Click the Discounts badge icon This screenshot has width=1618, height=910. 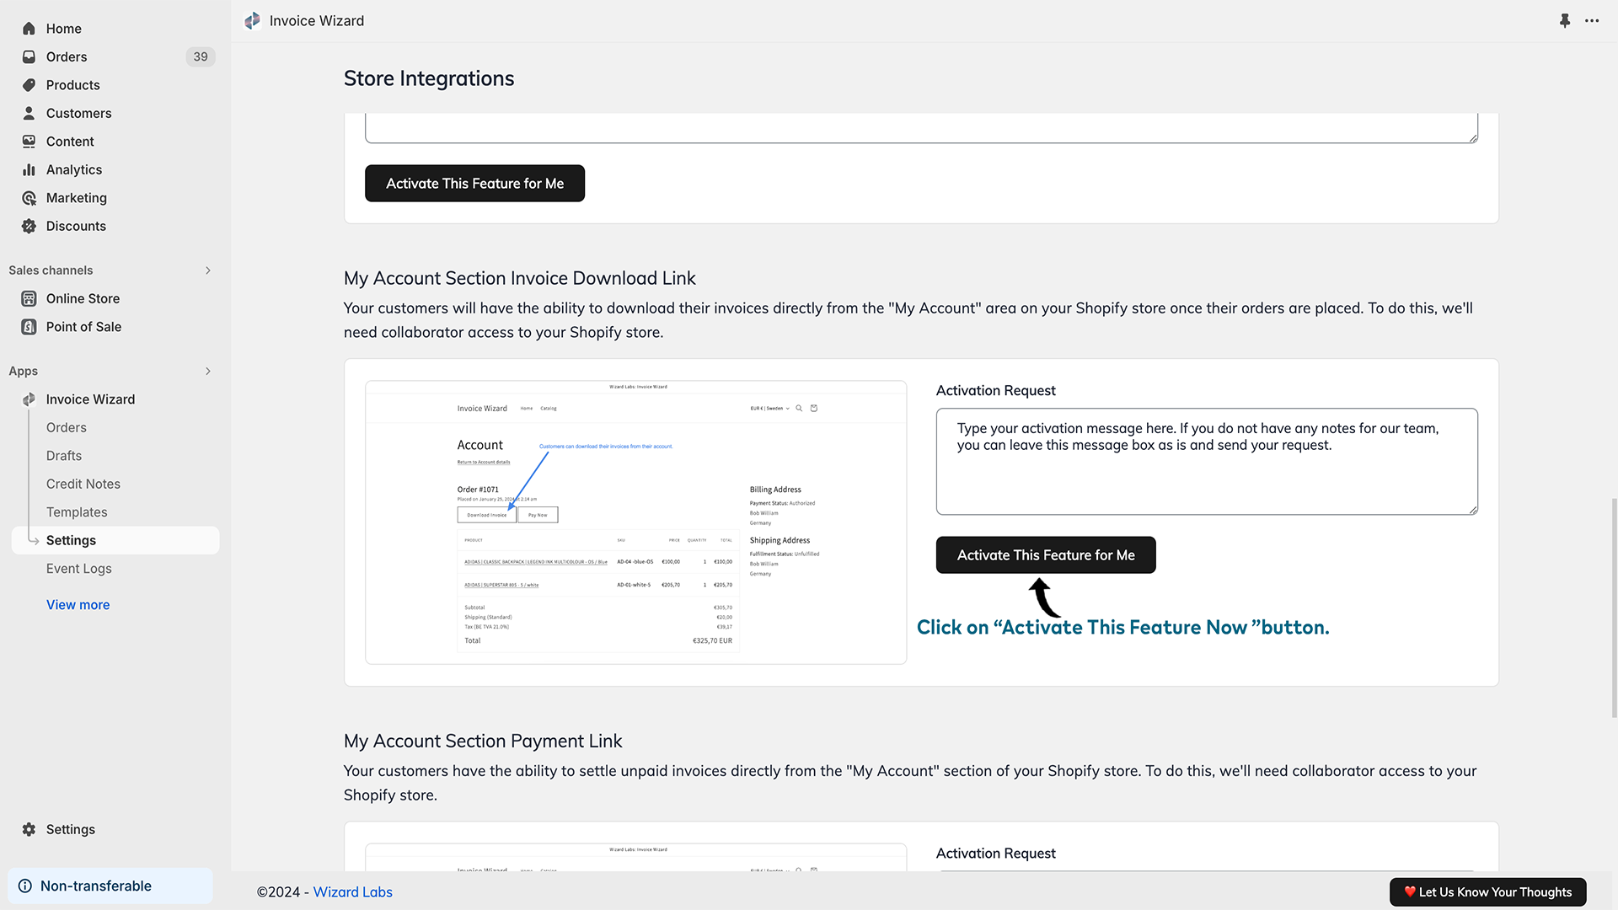pos(29,226)
